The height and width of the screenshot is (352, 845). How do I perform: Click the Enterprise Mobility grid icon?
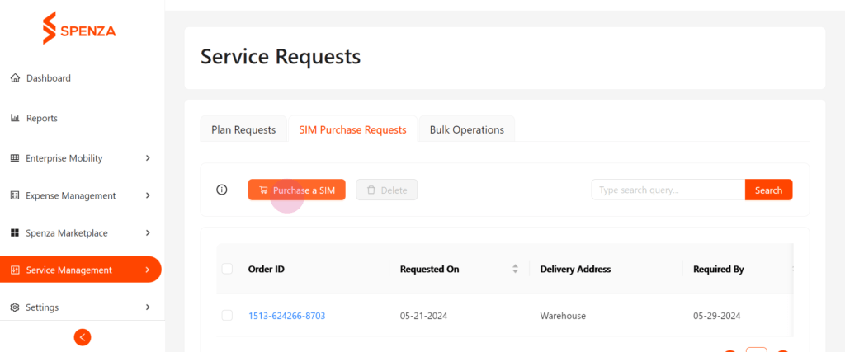tap(15, 158)
